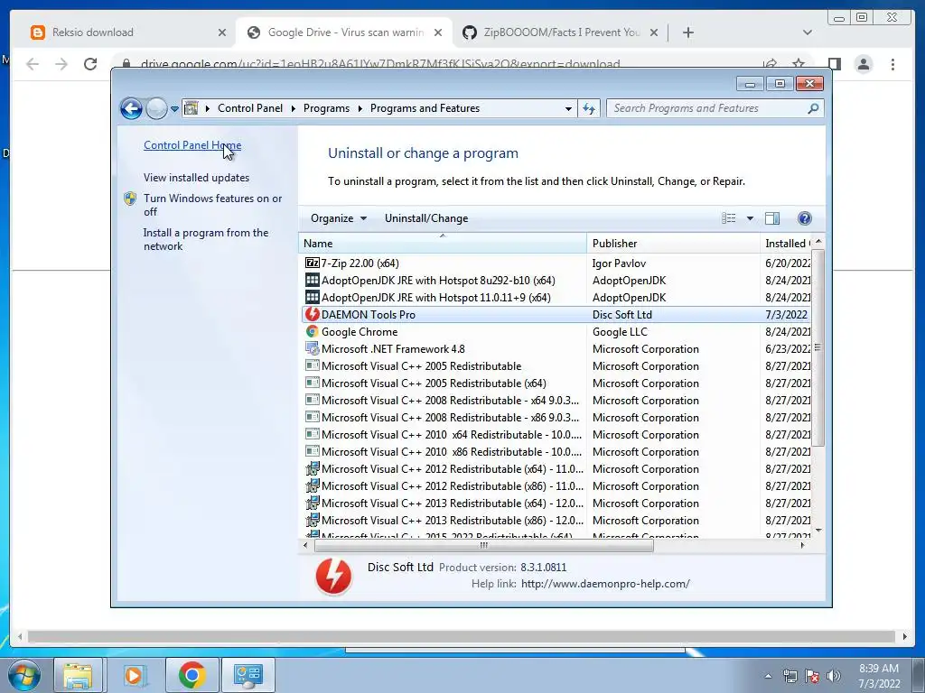This screenshot has height=693, width=925.
Task: Click the shield icon beside Windows features
Action: pos(130,199)
